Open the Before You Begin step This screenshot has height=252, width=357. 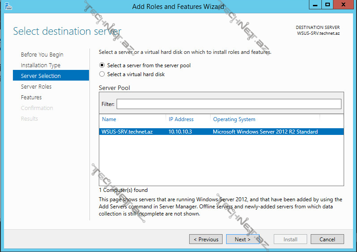coord(42,55)
